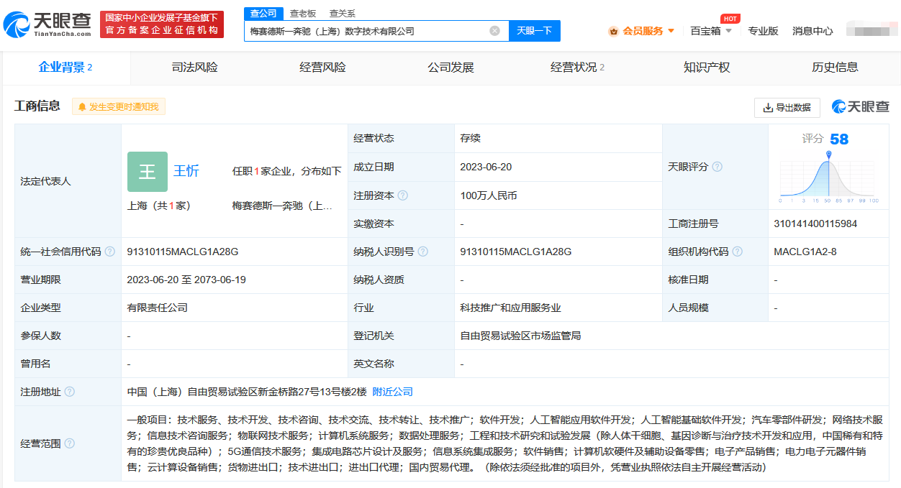This screenshot has height=488, width=901.
Task: Click the crown icon beside 会员服务
Action: [x=613, y=31]
